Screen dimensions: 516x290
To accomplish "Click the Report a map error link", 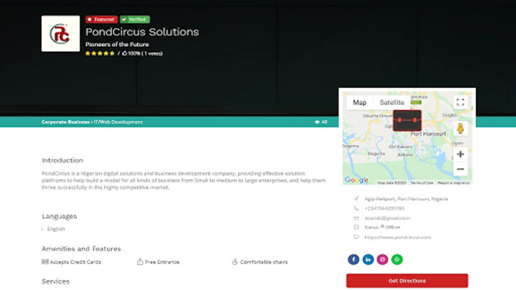I will click(x=453, y=183).
